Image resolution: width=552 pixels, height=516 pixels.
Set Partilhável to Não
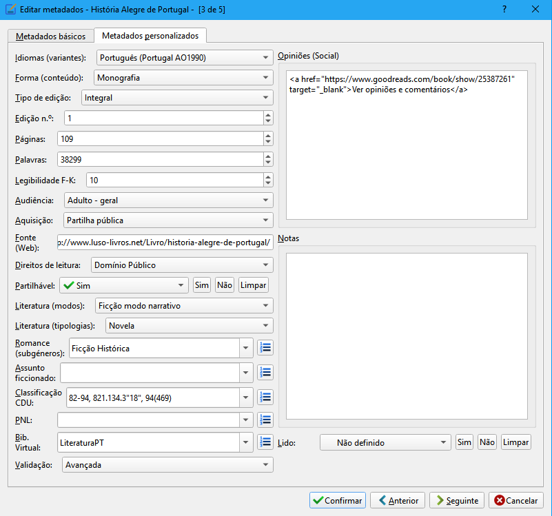pos(225,285)
